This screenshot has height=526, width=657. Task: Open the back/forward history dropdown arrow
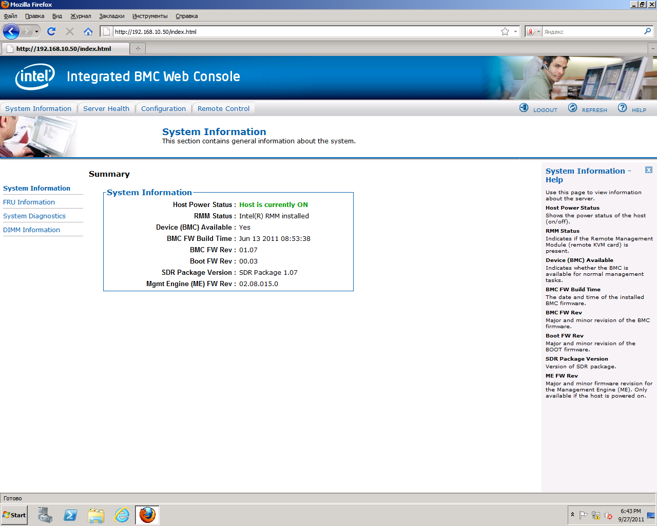[x=36, y=32]
